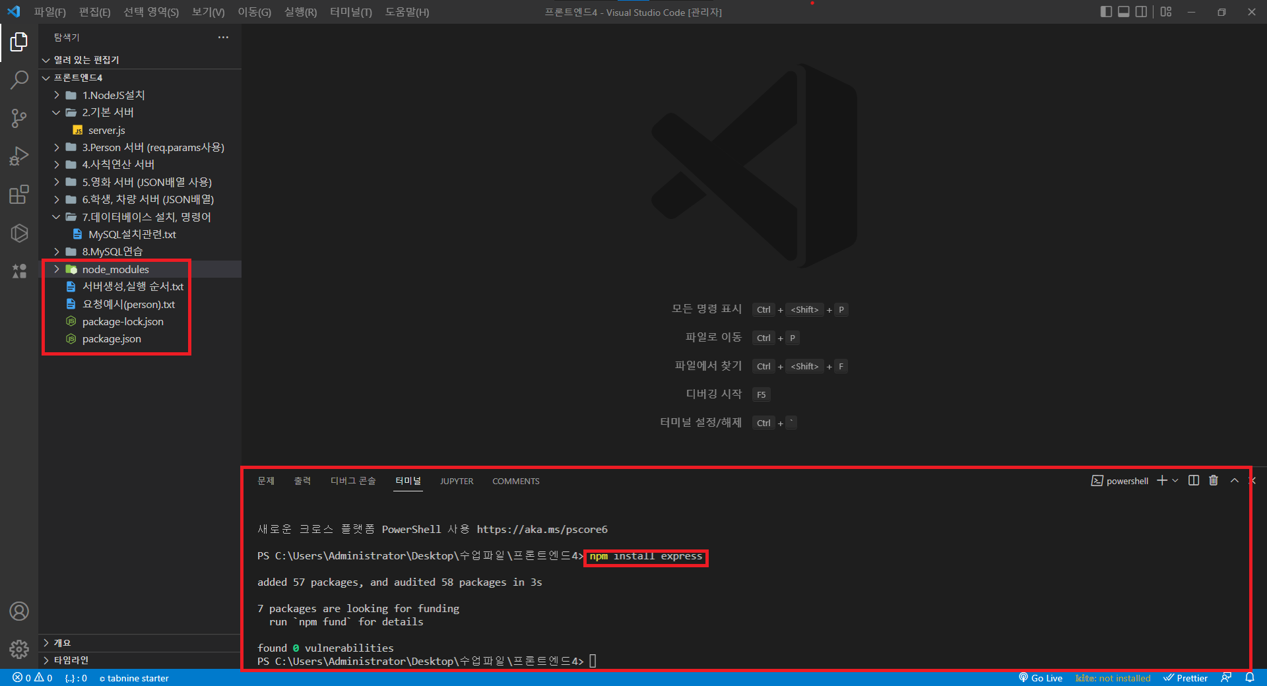Open the Manage gear settings
The height and width of the screenshot is (686, 1267).
pyautogui.click(x=19, y=650)
